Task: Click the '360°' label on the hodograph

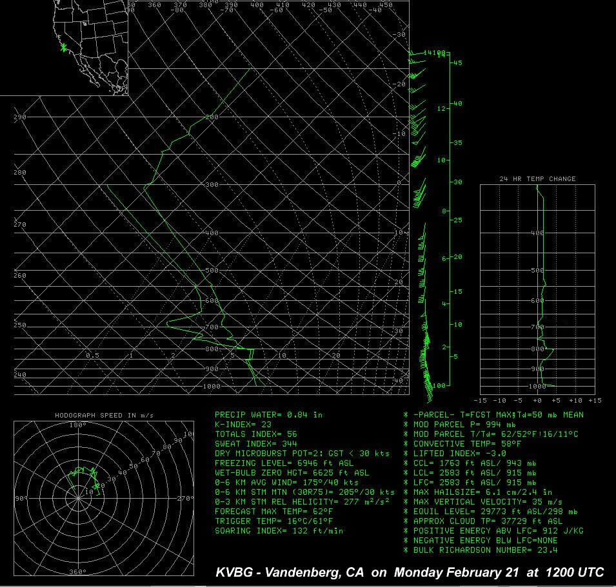Action: coord(78,572)
